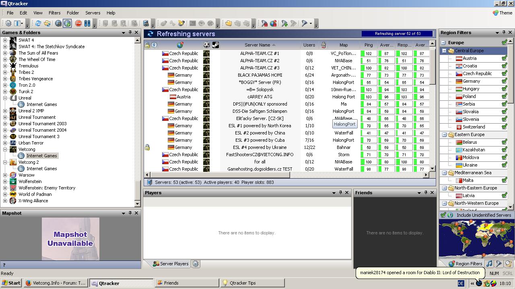Image resolution: width=515 pixels, height=289 pixels.
Task: Click the gear tab beside Server Players
Action: point(196,264)
